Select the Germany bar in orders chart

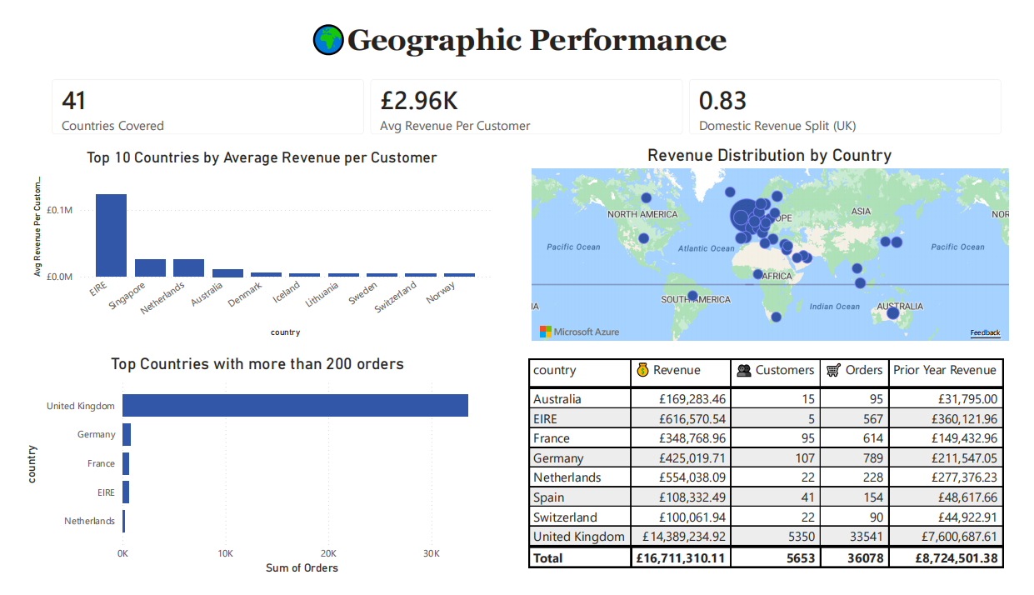(x=127, y=434)
